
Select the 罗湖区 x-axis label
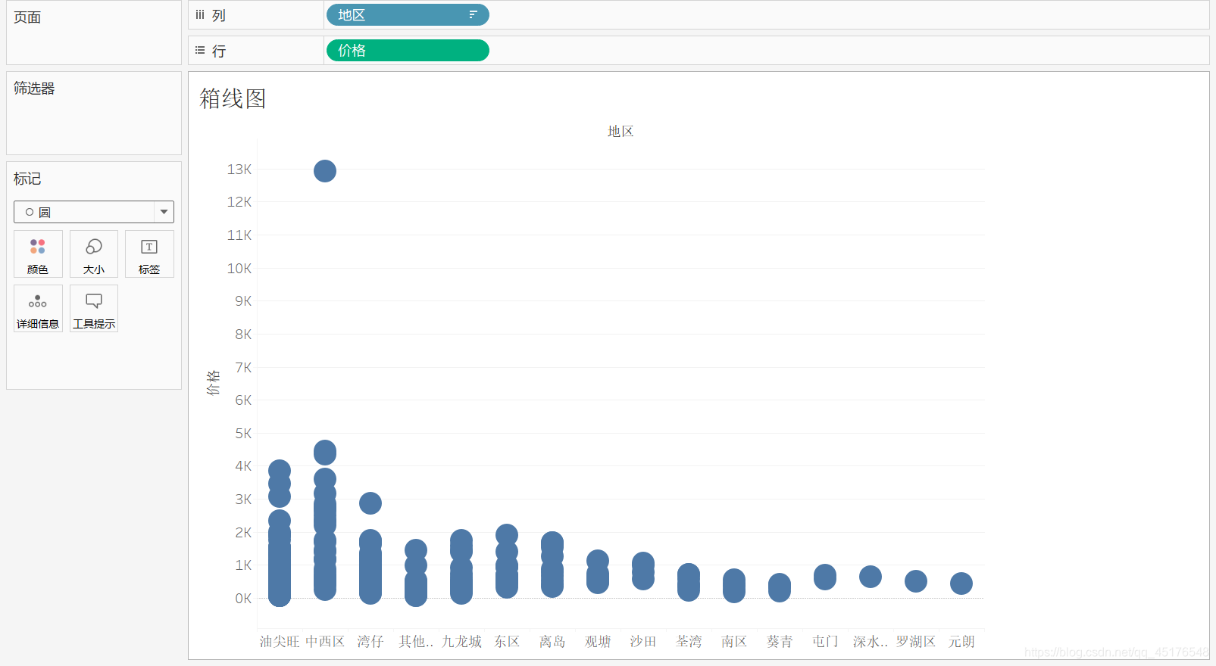[x=916, y=641]
